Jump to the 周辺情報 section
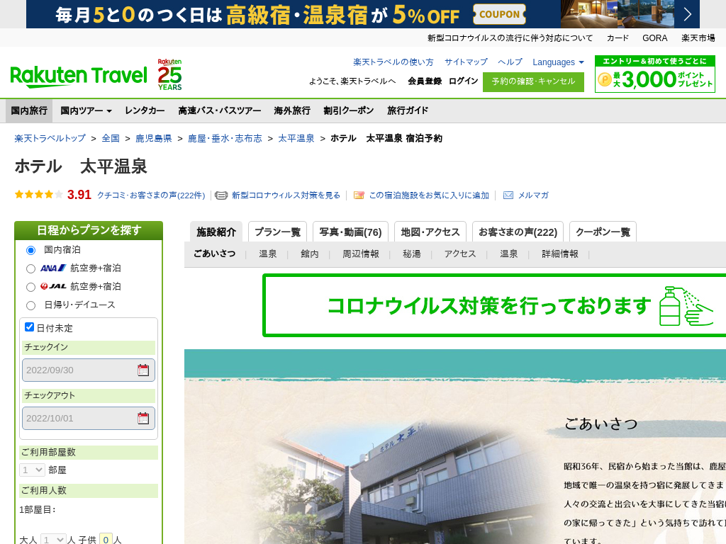The image size is (726, 544). (361, 254)
